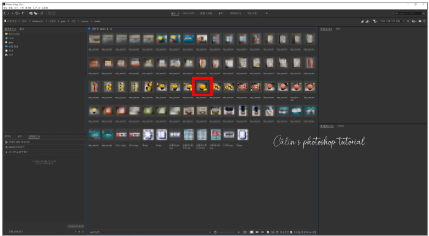This screenshot has height=236, width=429.
Task: Switch to thumbnails view icon
Action: [251, 232]
